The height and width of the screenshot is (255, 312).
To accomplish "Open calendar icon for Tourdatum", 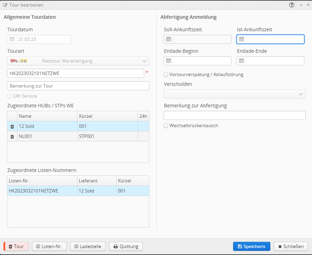I will click(x=12, y=39).
